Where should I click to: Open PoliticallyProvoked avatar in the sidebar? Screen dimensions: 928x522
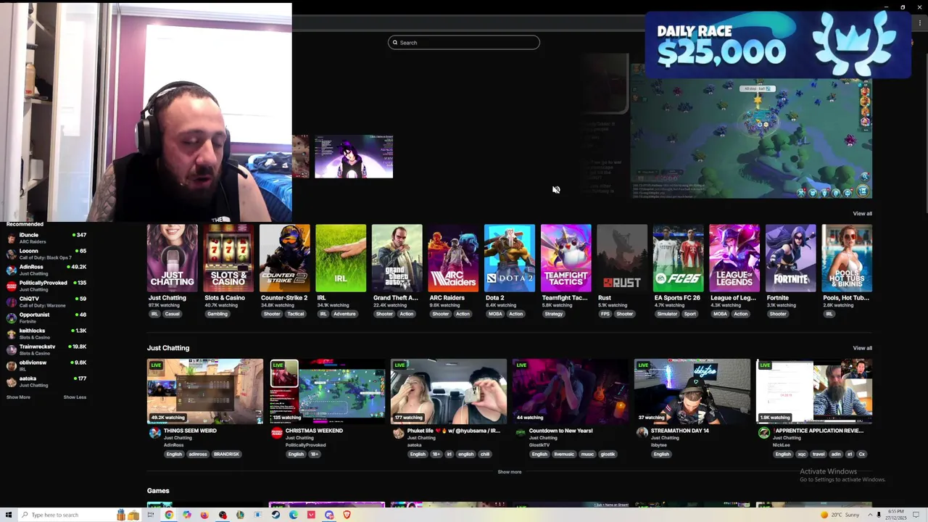[11, 286]
